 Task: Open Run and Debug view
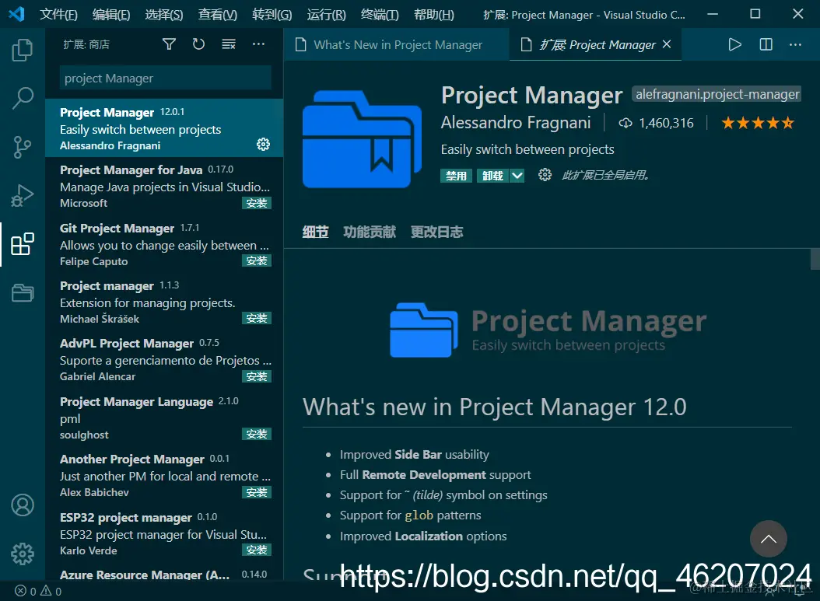click(22, 196)
